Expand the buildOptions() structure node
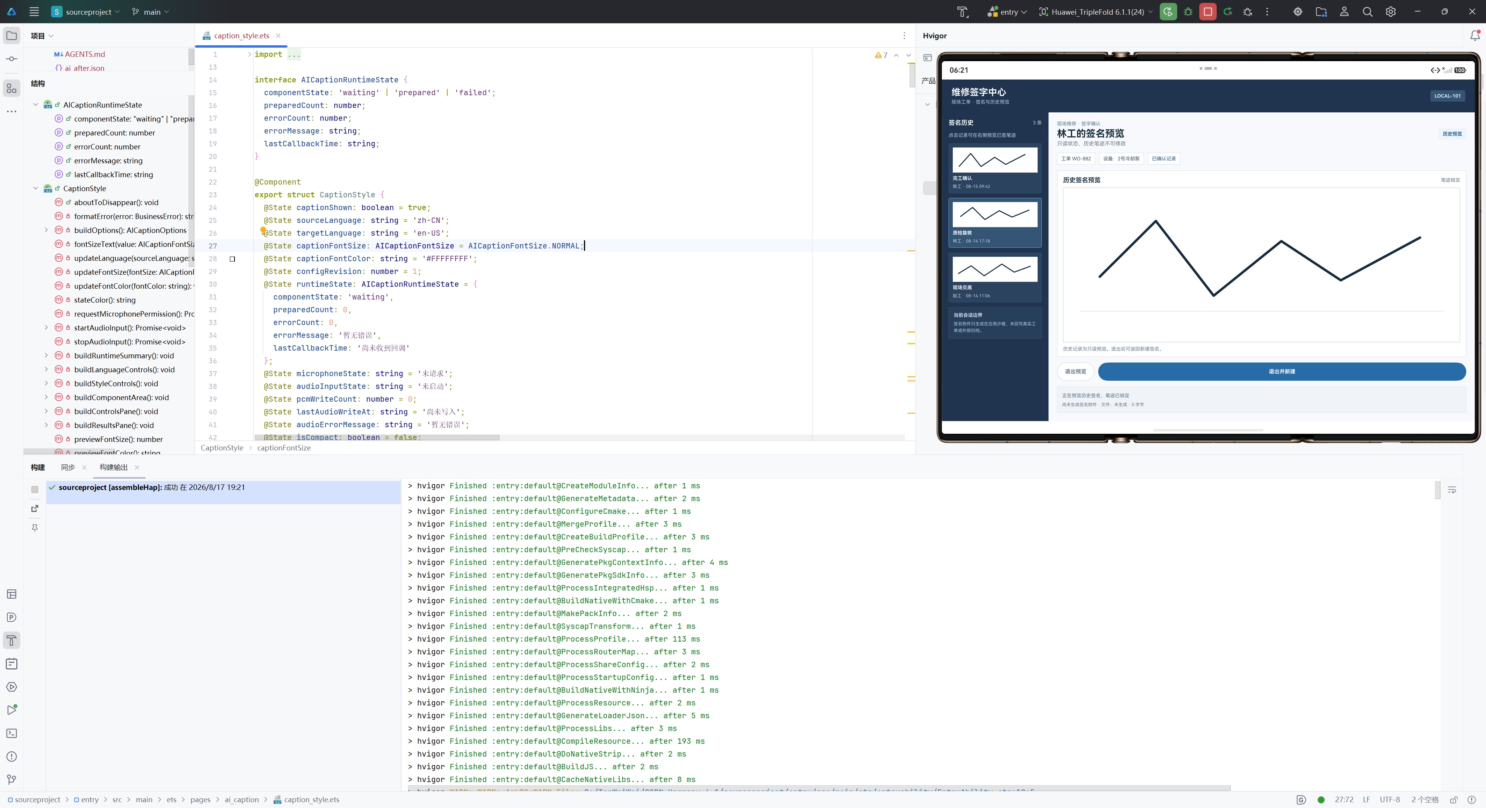Viewport: 1486px width, 808px height. [46, 230]
